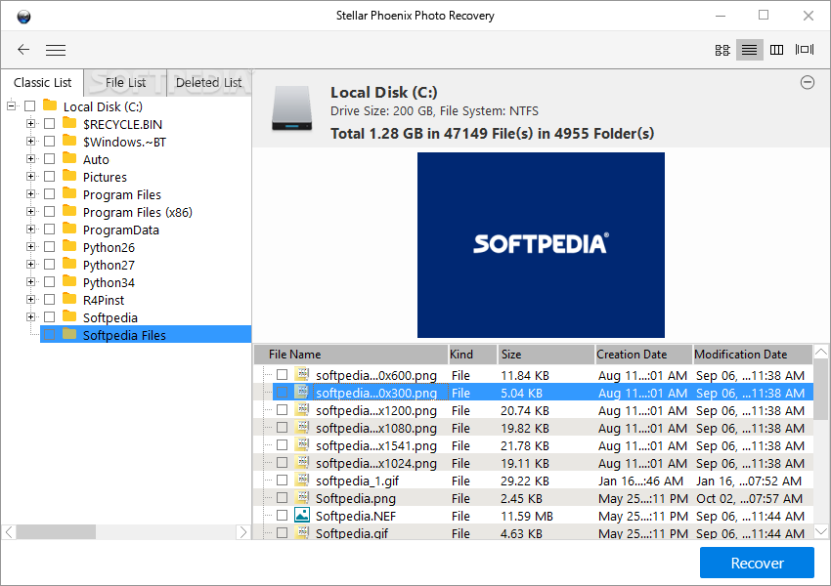Check the Pictures folder checkbox
Image resolution: width=831 pixels, height=586 pixels.
49,176
